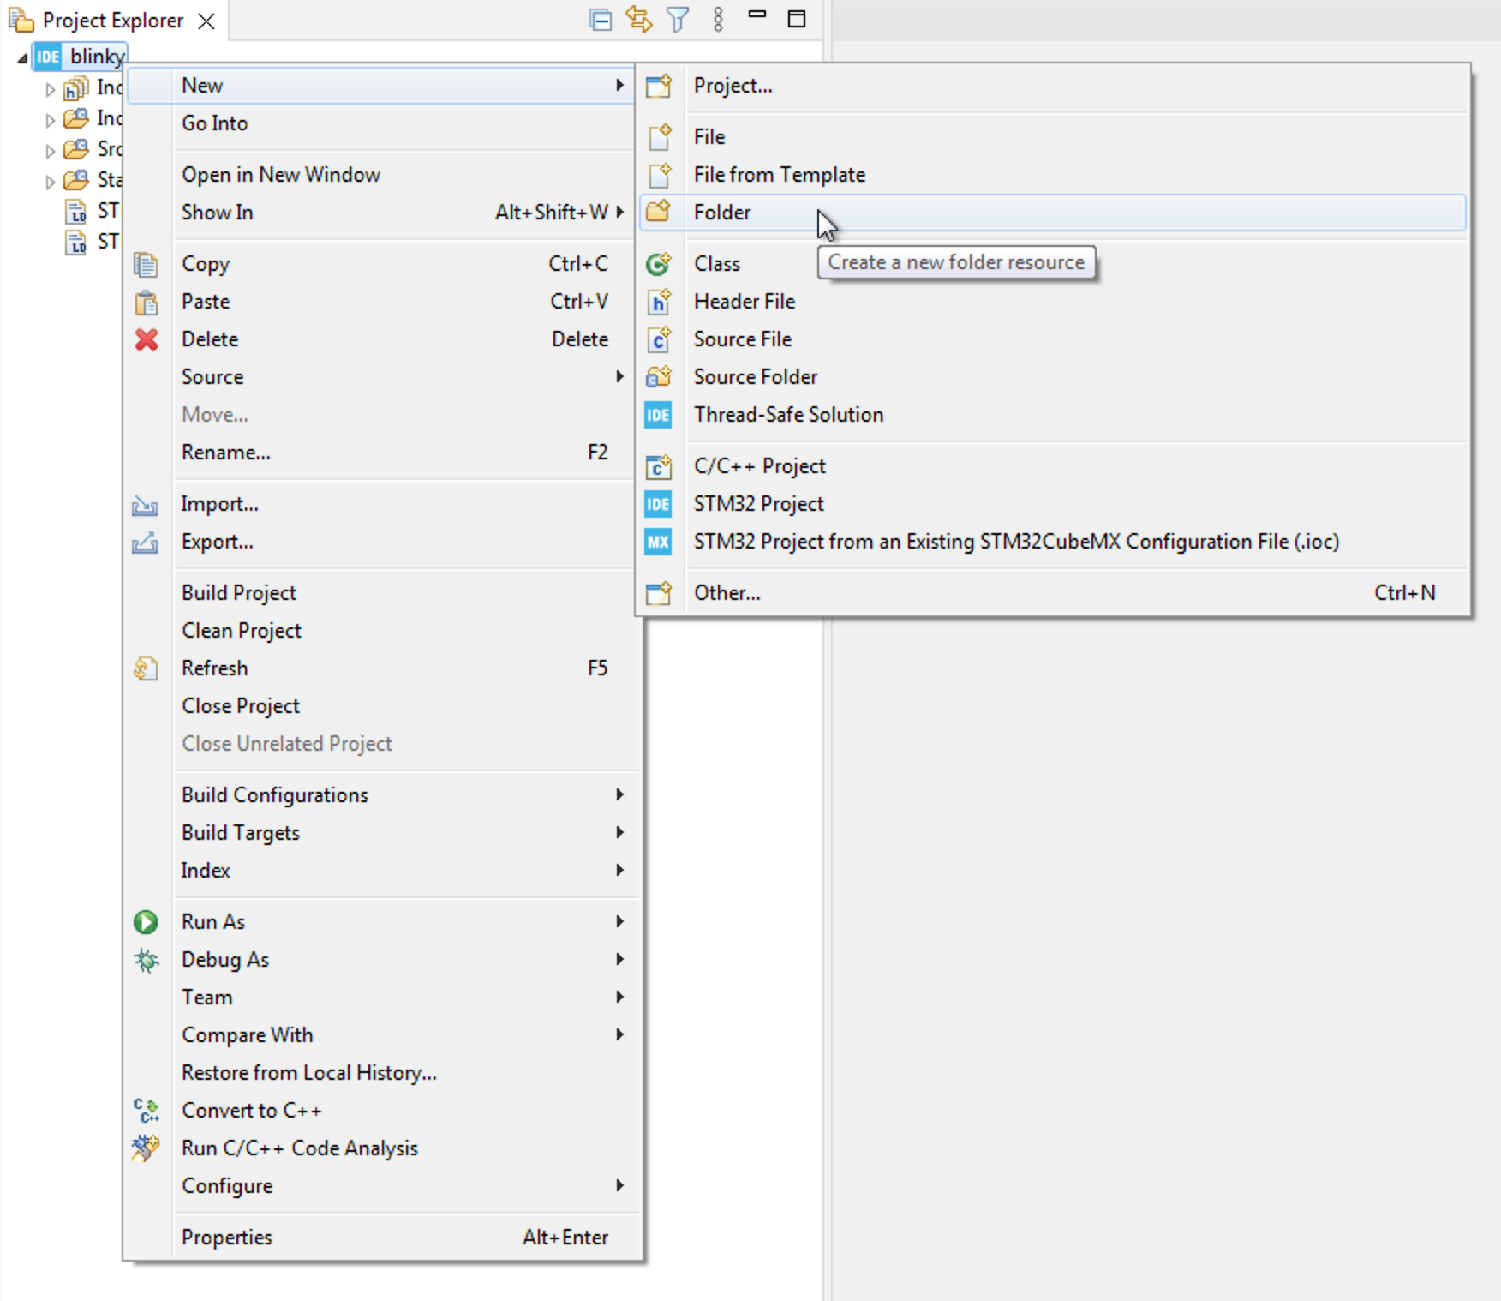This screenshot has width=1501, height=1301.
Task: Open the Show In submenu arrow
Action: (x=619, y=213)
